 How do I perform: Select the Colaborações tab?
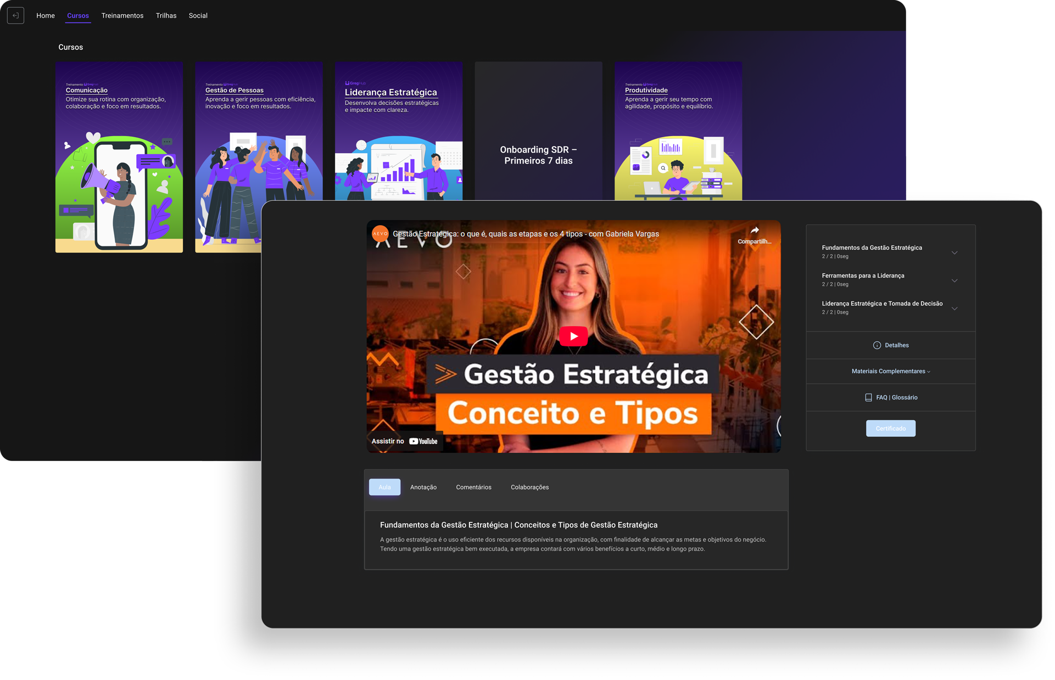529,487
